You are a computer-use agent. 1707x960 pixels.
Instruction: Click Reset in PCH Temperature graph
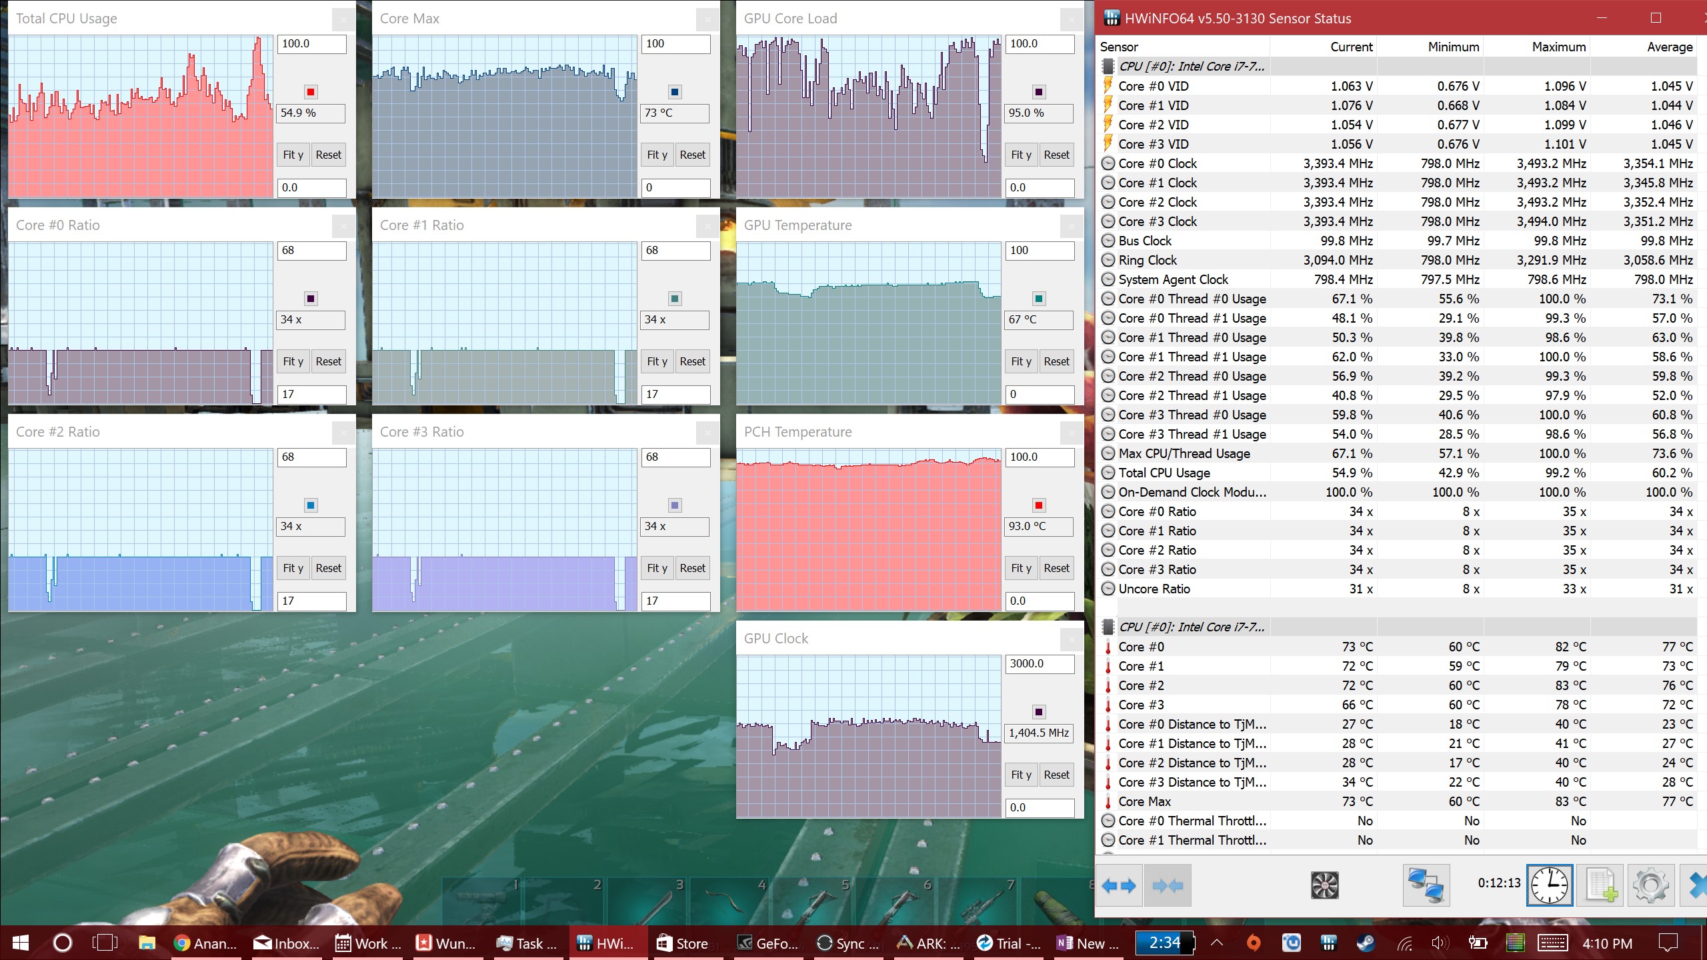click(1057, 568)
